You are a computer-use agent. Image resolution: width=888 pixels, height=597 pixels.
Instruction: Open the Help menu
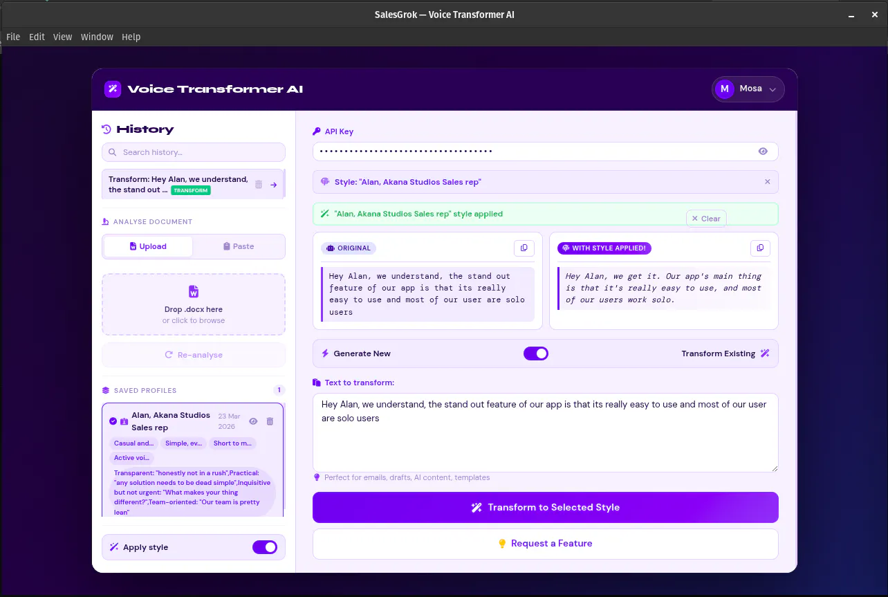point(131,37)
